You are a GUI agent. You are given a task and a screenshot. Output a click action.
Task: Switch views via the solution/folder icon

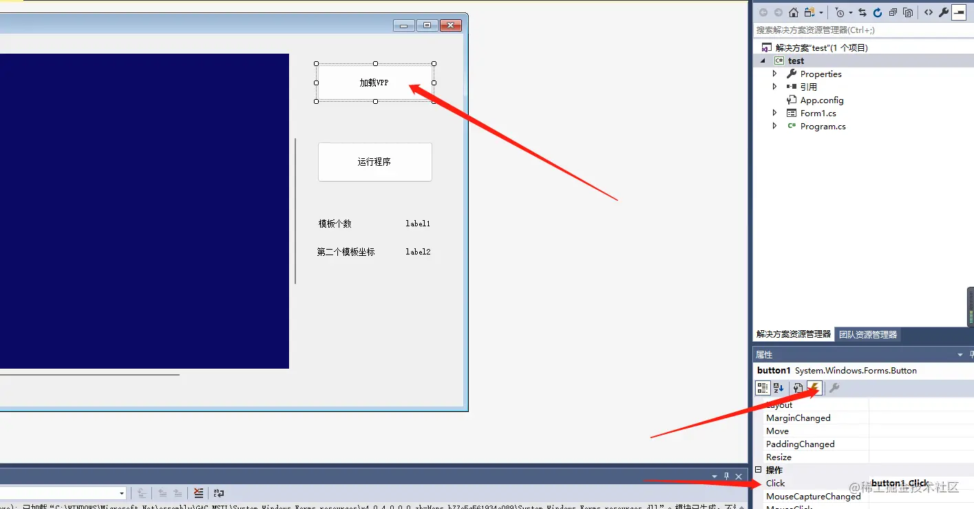(x=809, y=12)
